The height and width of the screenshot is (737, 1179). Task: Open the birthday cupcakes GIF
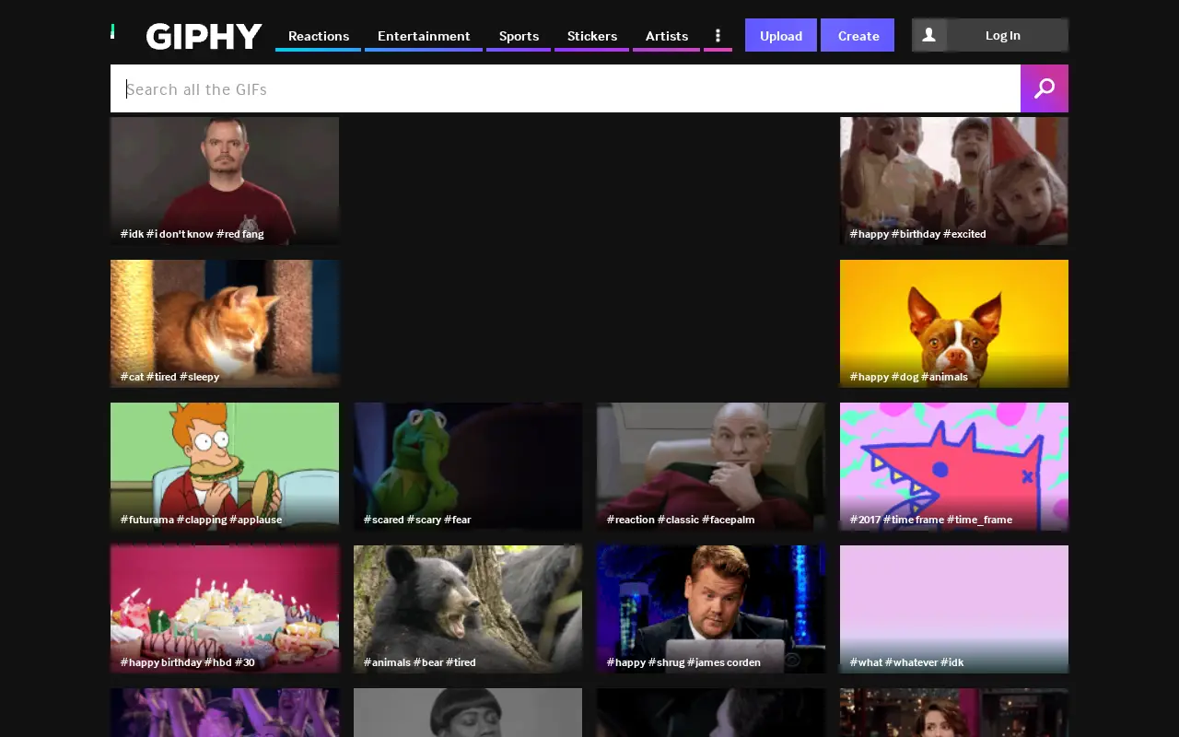[225, 609]
